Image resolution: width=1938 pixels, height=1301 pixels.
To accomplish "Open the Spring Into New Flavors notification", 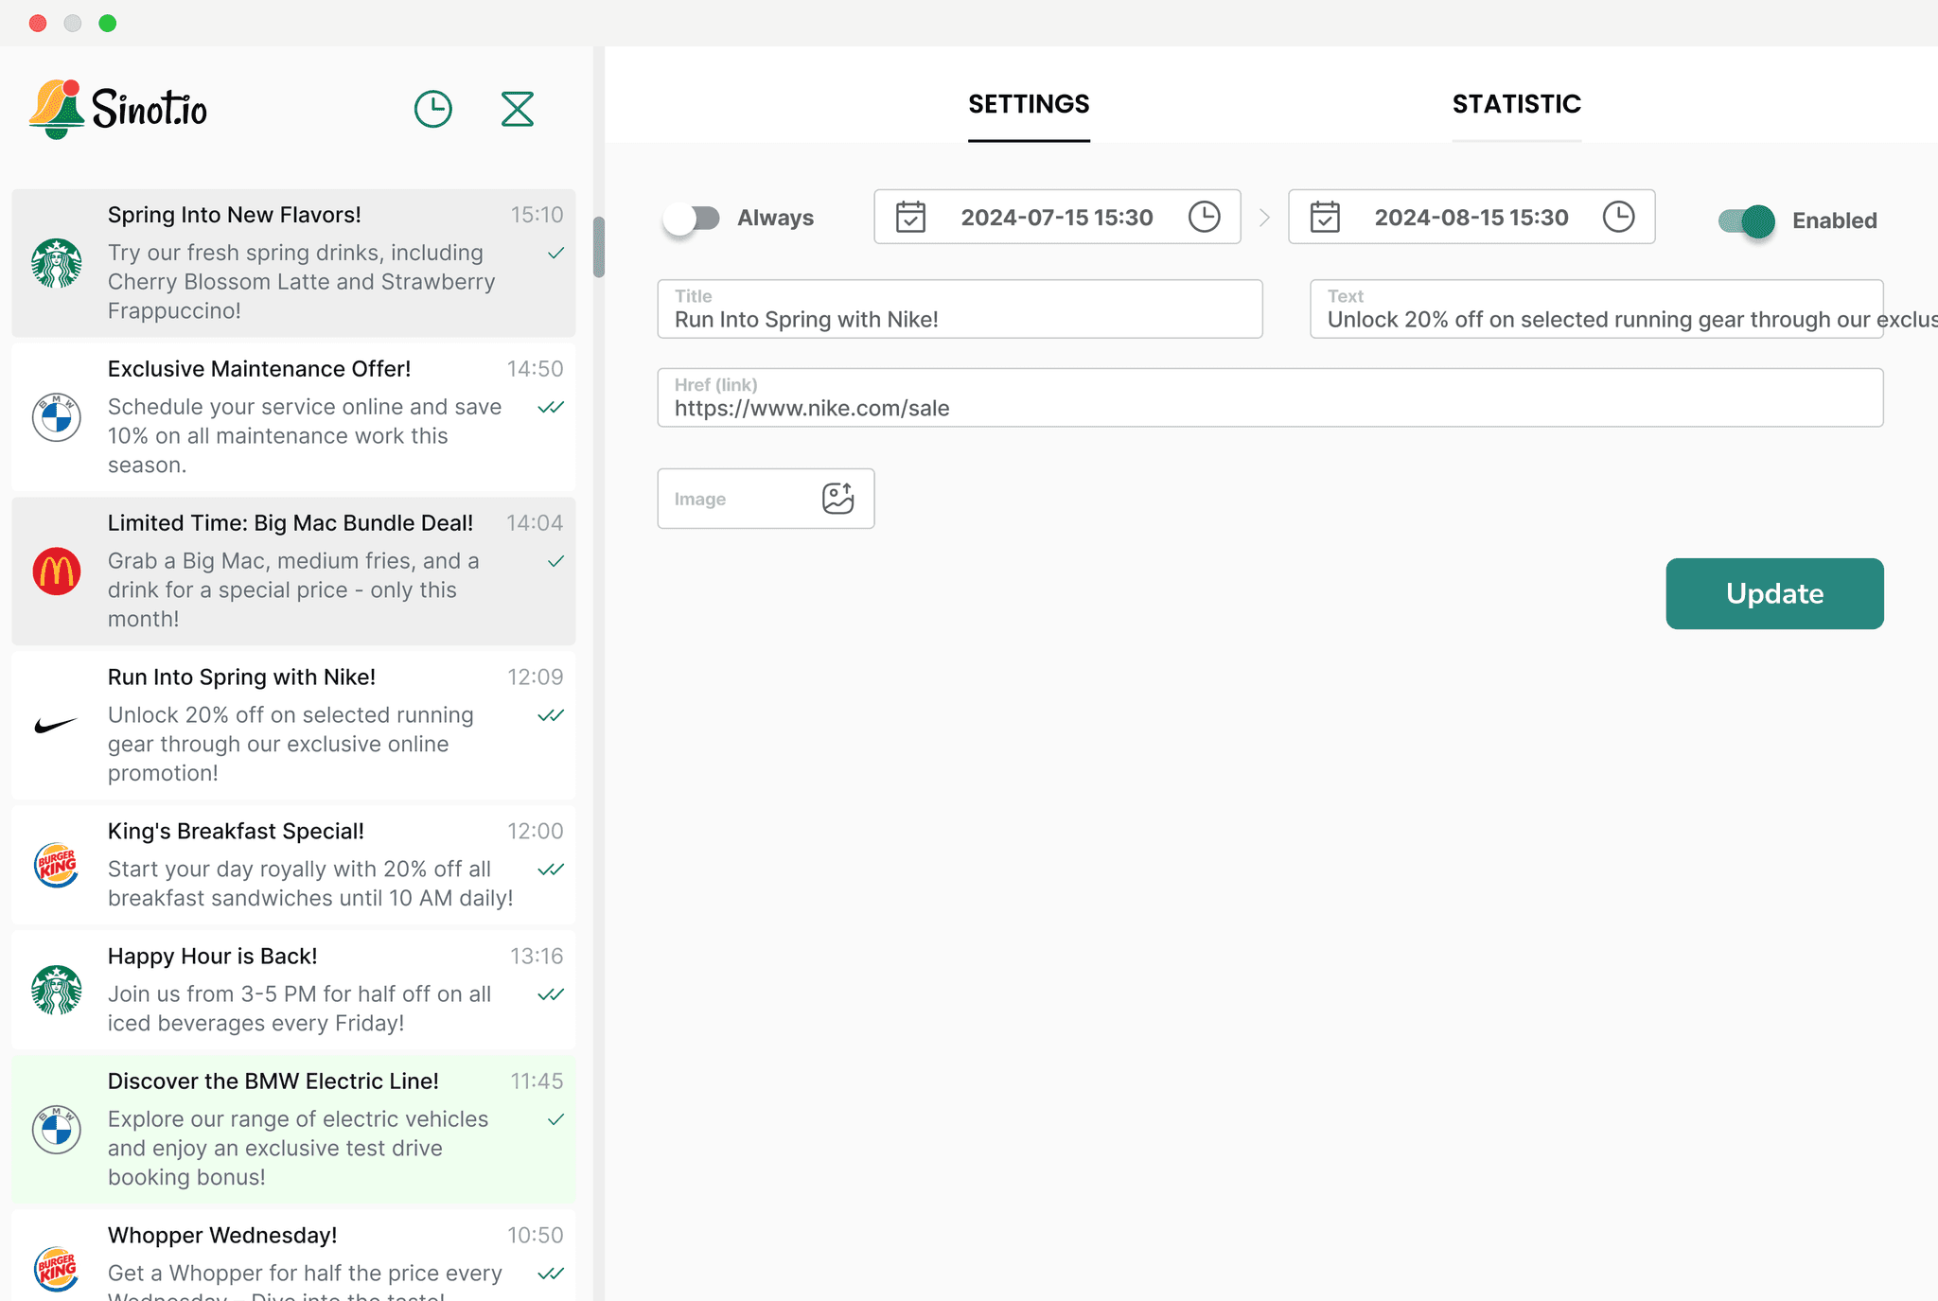I will pyautogui.click(x=293, y=262).
